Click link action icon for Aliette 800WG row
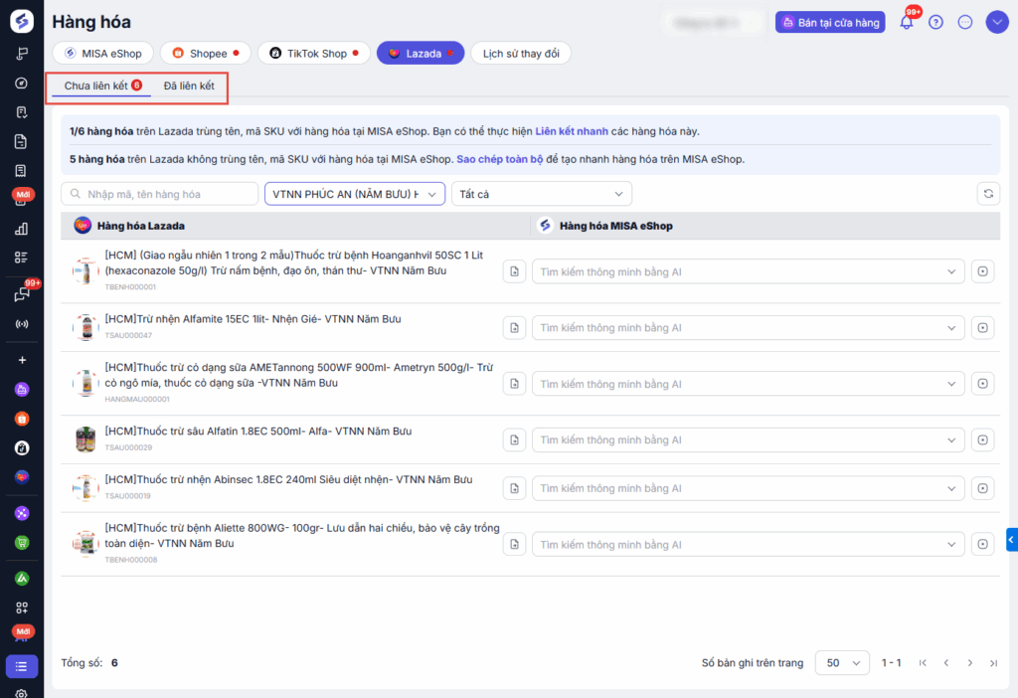The width and height of the screenshot is (1018, 698). pos(982,544)
